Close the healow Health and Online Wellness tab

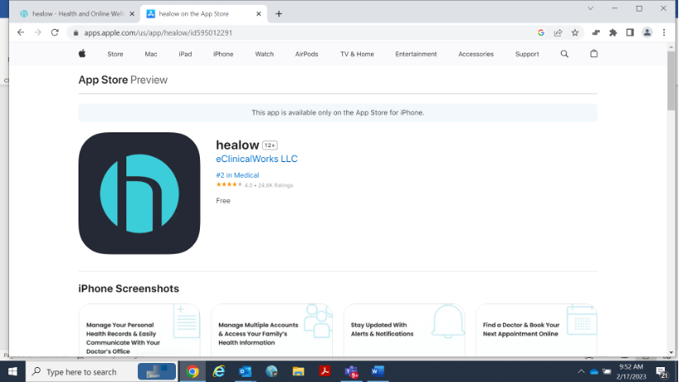point(132,14)
